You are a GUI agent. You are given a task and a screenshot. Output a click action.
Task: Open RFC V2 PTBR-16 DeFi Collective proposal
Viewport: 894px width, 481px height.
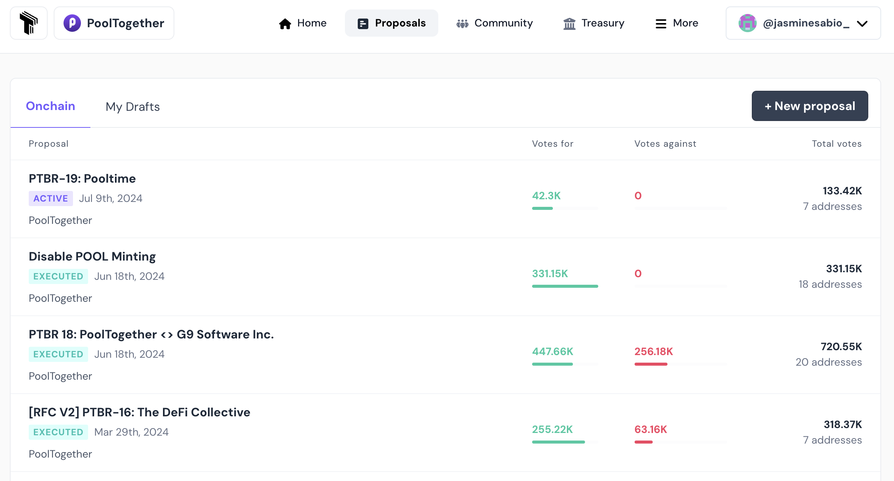tap(139, 412)
